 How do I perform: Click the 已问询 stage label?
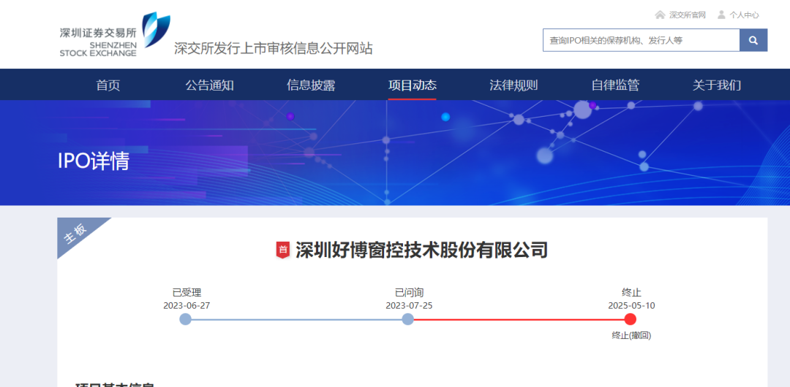(409, 293)
